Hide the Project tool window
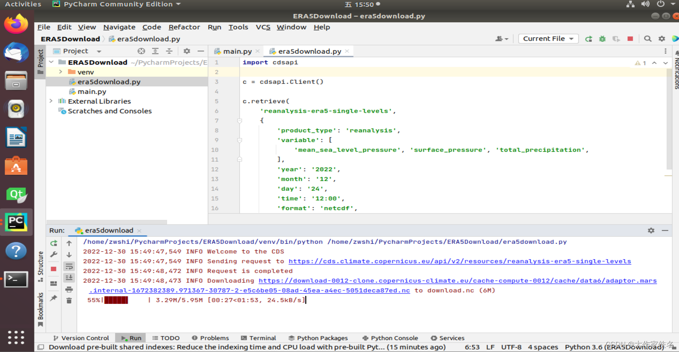 click(x=201, y=51)
